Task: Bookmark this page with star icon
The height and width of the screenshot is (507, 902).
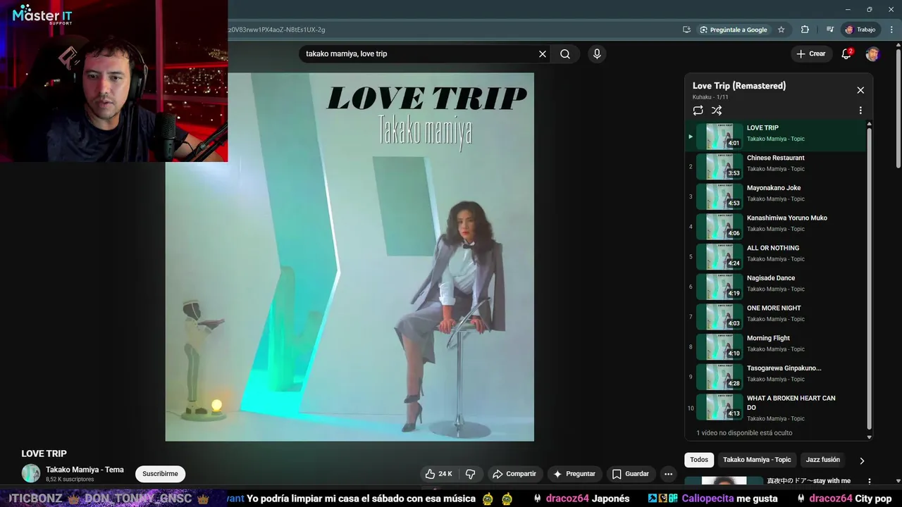Action: (781, 30)
